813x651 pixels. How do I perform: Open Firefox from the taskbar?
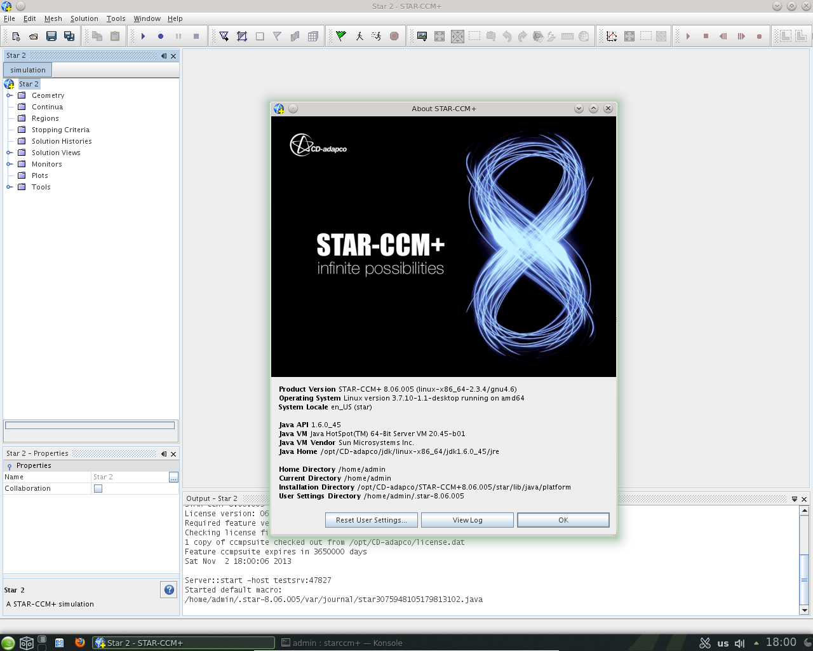click(x=79, y=642)
